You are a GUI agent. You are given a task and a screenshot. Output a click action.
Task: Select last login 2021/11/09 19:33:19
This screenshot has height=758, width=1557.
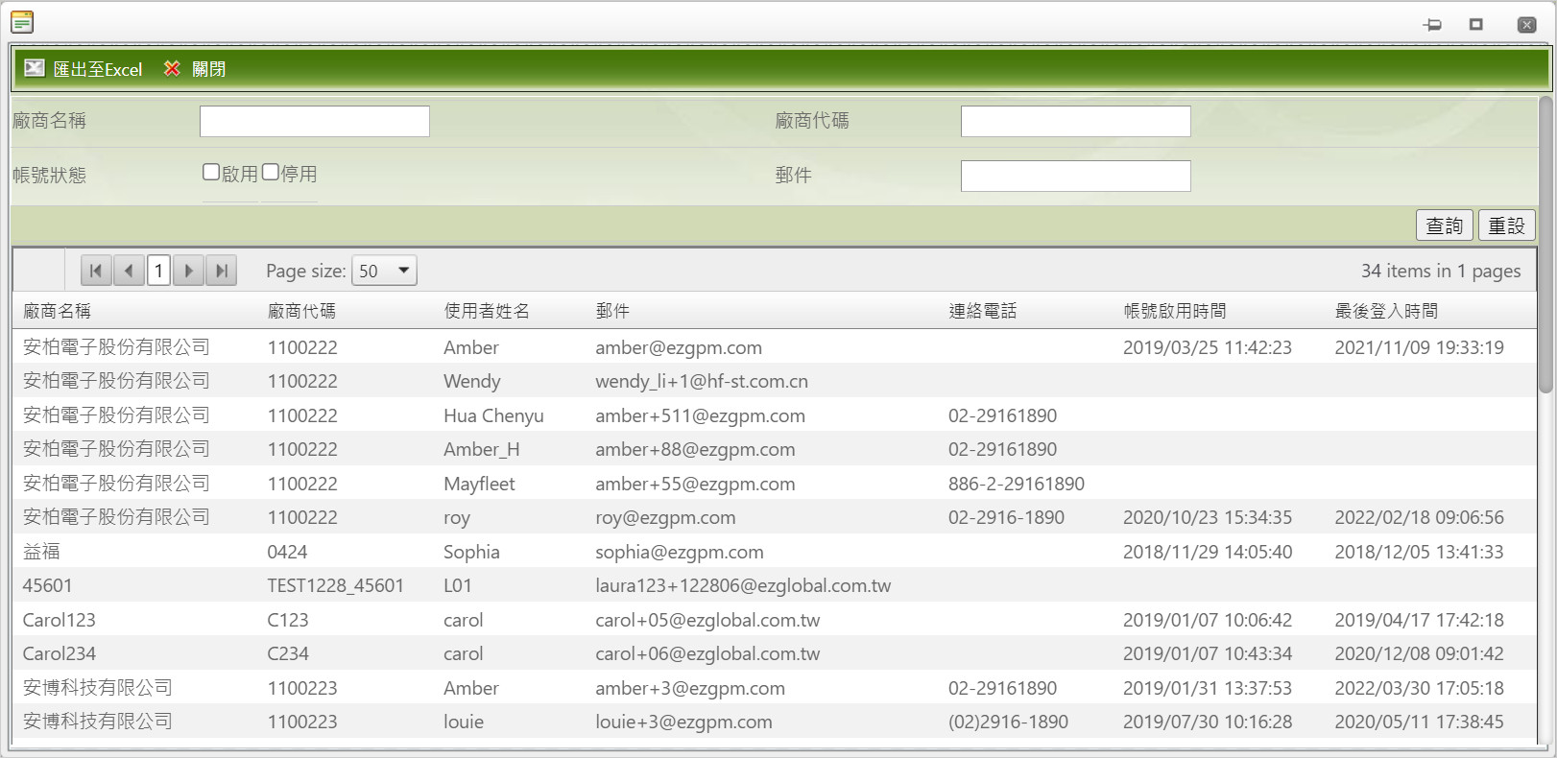(x=1419, y=347)
